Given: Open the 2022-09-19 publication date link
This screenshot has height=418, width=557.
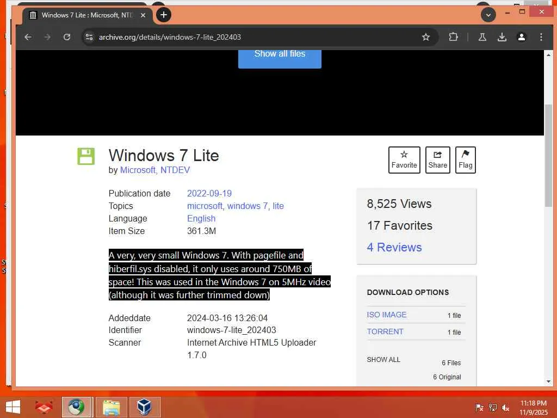Looking at the screenshot, I should [209, 193].
